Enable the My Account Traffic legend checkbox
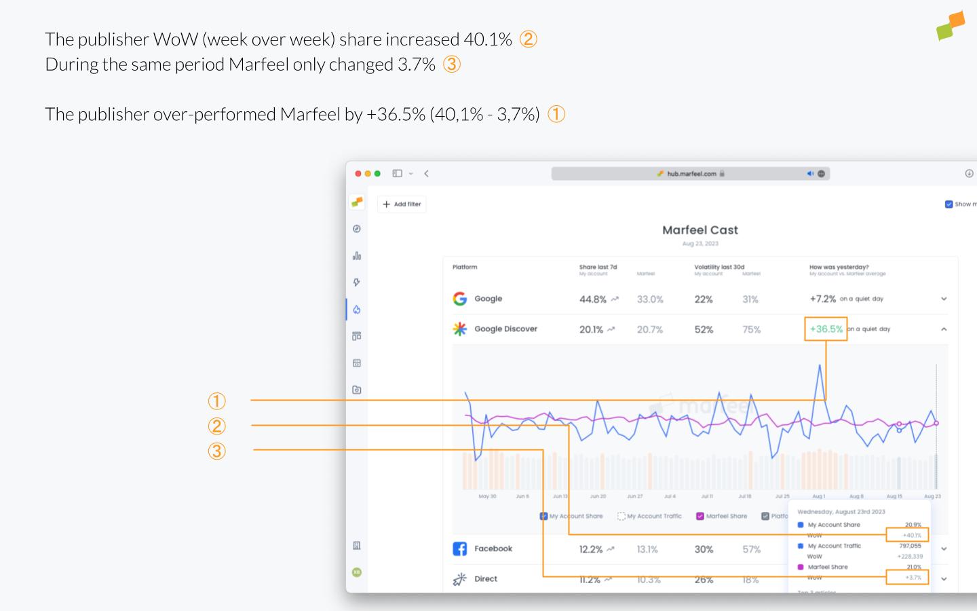Screen dimensions: 977x611 click(622, 516)
